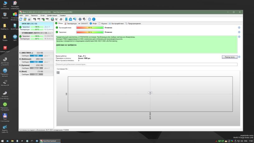Select the ST1000LM049-2GH172 disk entry
The image size is (254, 143).
click(x=36, y=36)
